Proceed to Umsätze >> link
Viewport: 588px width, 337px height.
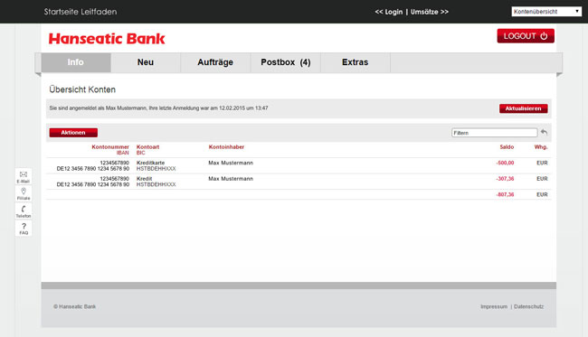[430, 12]
